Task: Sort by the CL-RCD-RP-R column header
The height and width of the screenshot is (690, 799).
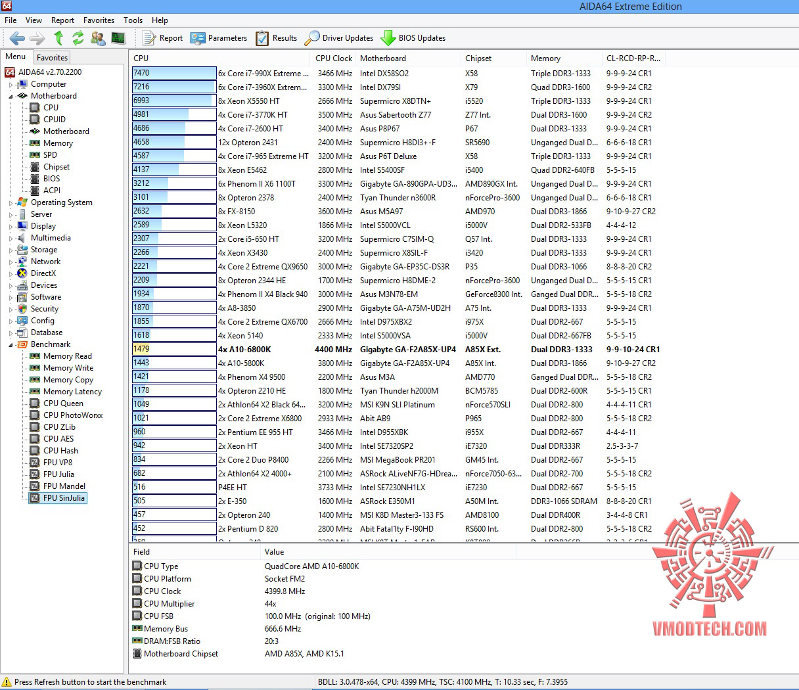Action: tap(634, 58)
